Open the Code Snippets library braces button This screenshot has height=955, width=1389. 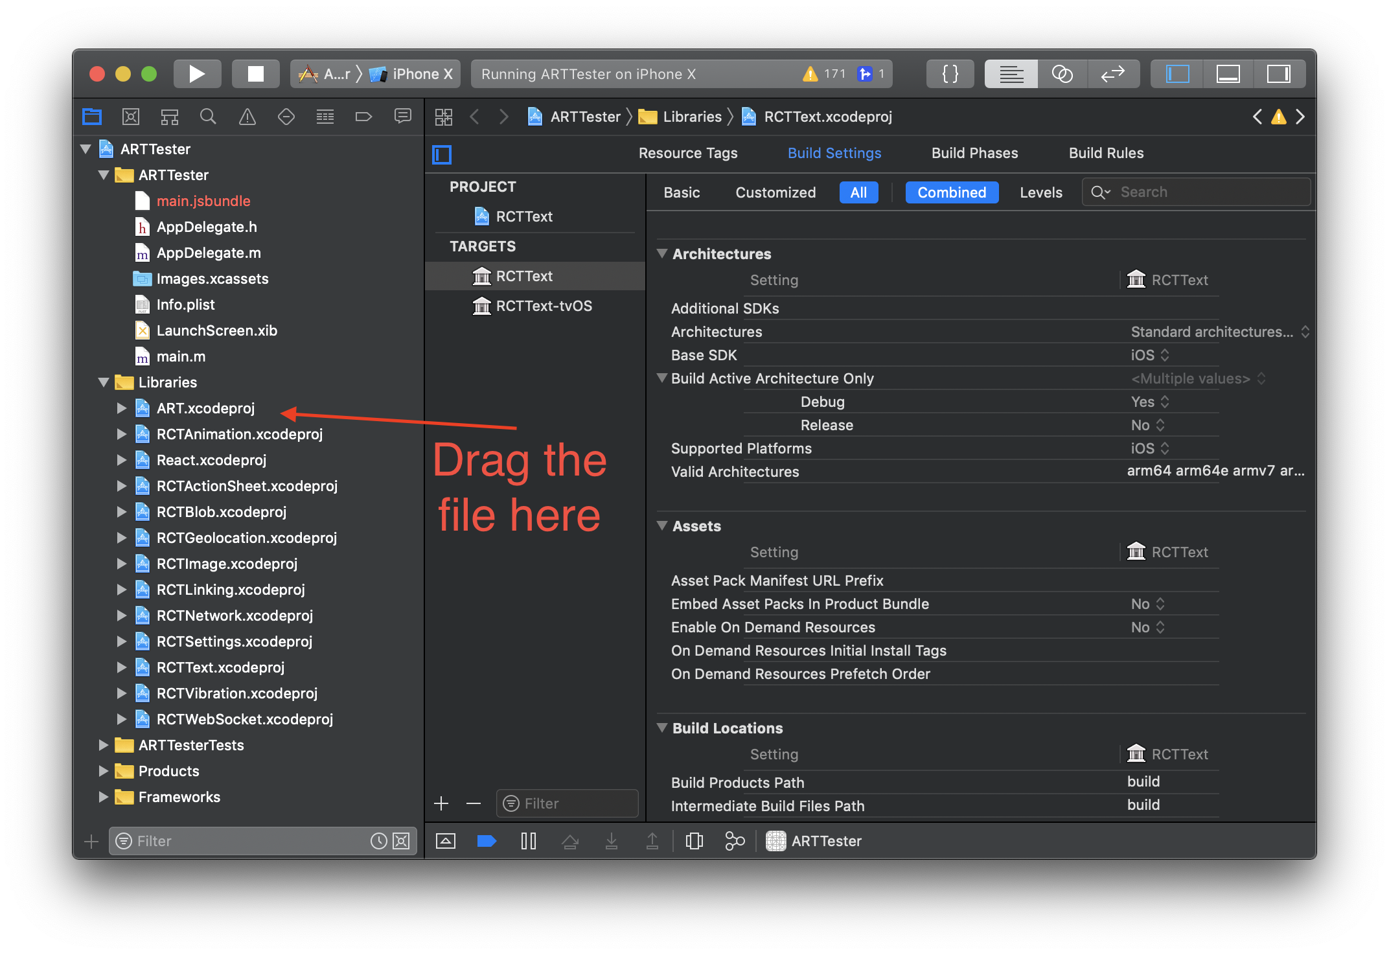(x=950, y=74)
